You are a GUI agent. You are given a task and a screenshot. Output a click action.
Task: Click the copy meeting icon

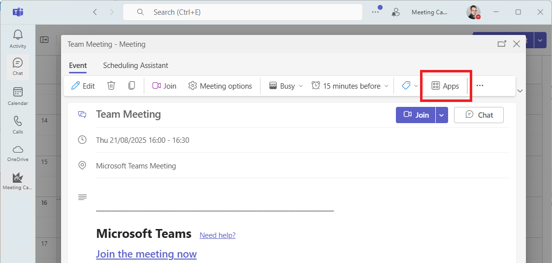pos(131,86)
